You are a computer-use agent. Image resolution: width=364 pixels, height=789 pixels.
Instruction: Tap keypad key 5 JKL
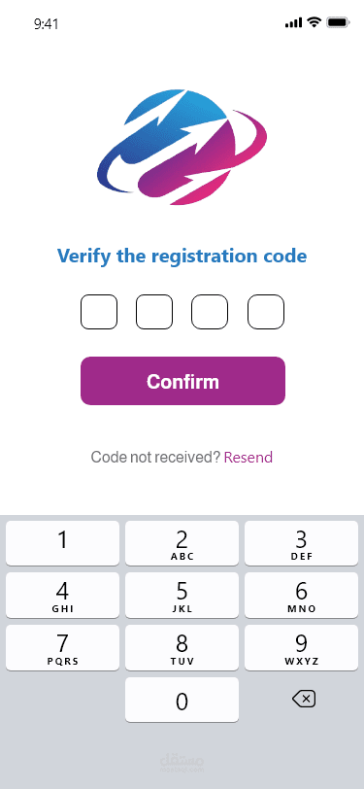click(182, 596)
